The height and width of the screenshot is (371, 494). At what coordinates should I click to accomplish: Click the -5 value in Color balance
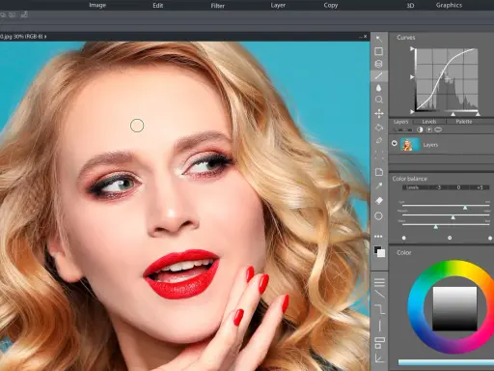[x=439, y=187]
